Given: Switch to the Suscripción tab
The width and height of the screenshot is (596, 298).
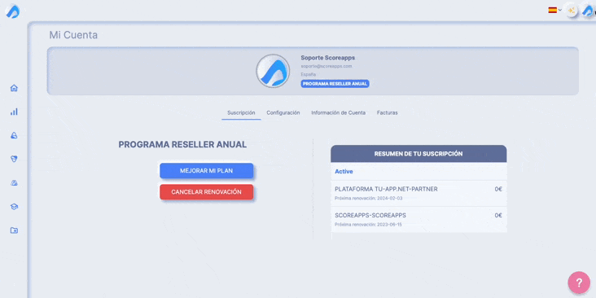Looking at the screenshot, I should [x=241, y=113].
